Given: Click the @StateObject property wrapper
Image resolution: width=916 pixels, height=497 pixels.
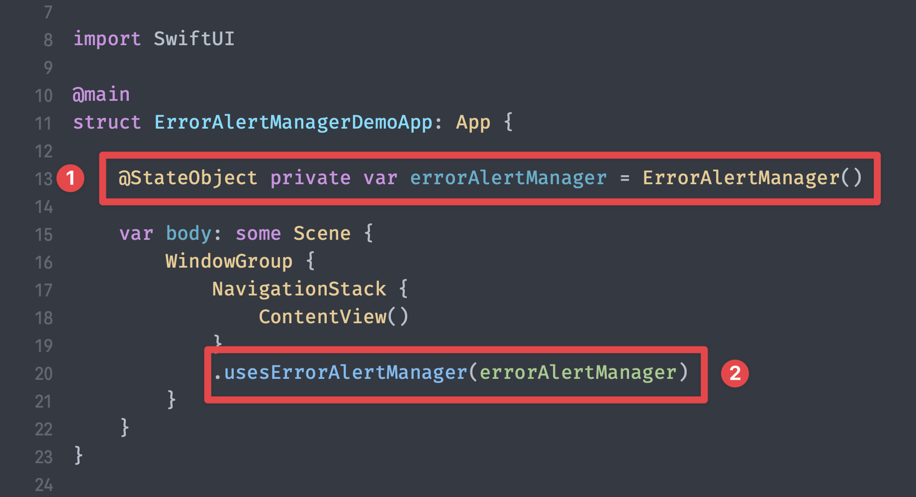Looking at the screenshot, I should pos(187,178).
